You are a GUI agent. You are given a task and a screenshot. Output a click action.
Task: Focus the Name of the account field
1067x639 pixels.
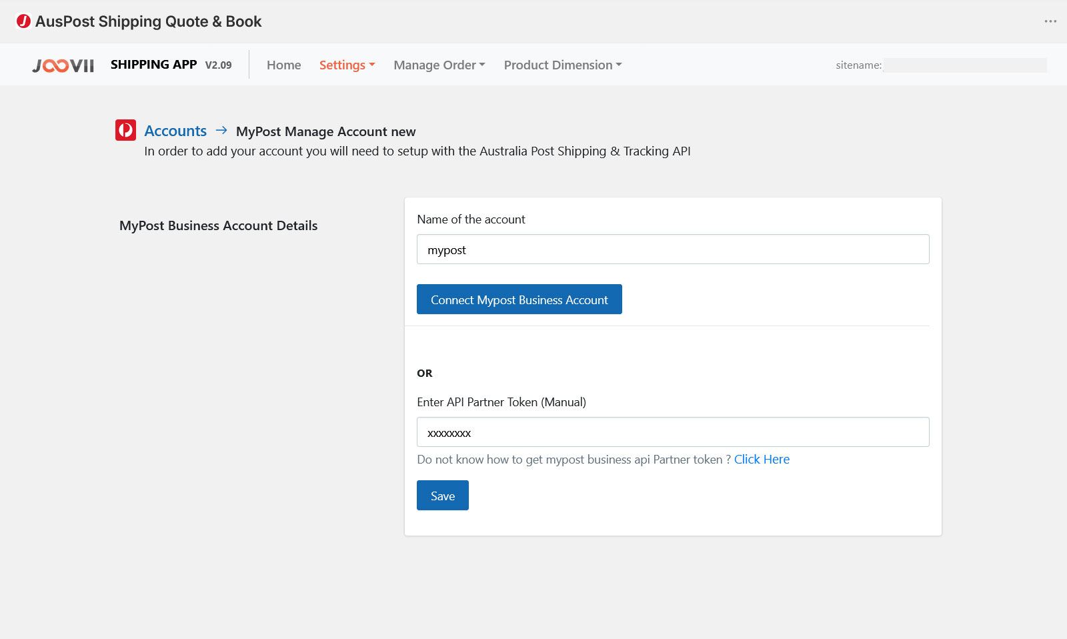[673, 249]
